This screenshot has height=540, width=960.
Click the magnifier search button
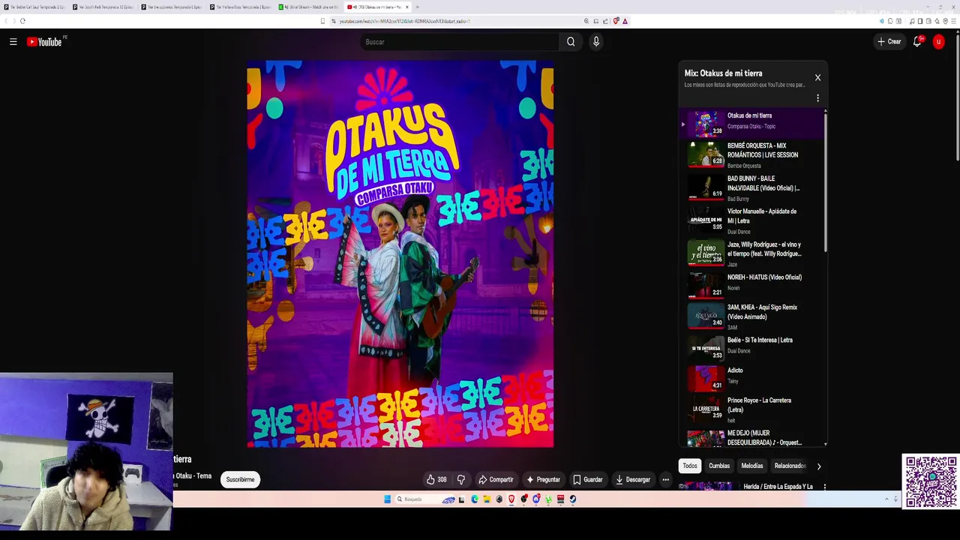571,42
